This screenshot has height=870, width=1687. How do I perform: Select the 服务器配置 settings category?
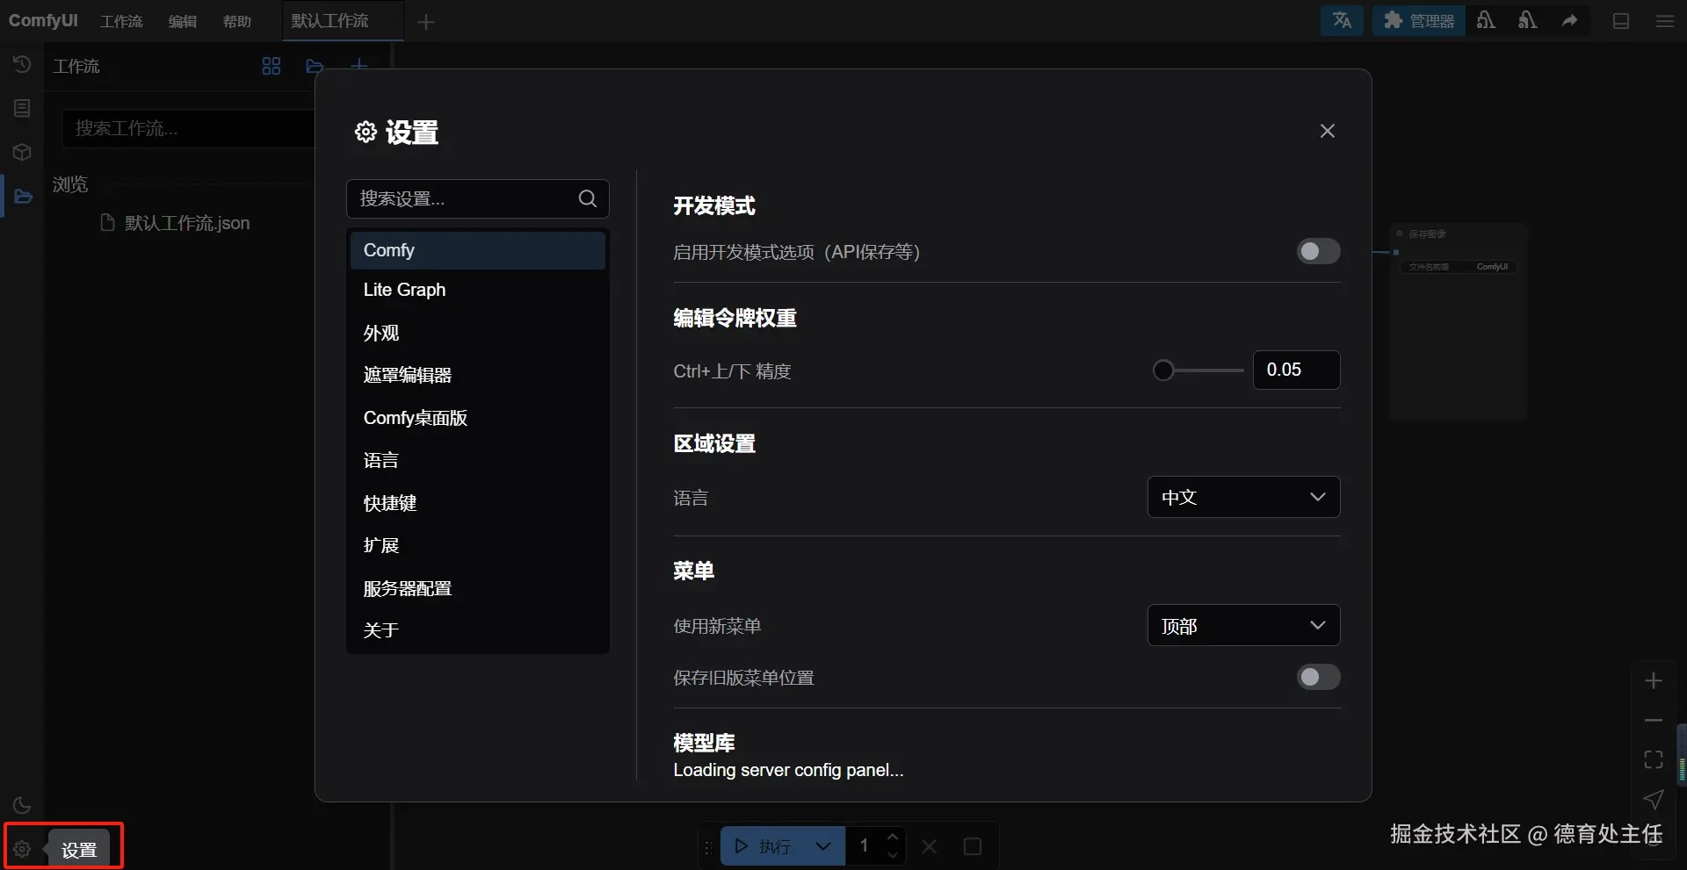478,588
